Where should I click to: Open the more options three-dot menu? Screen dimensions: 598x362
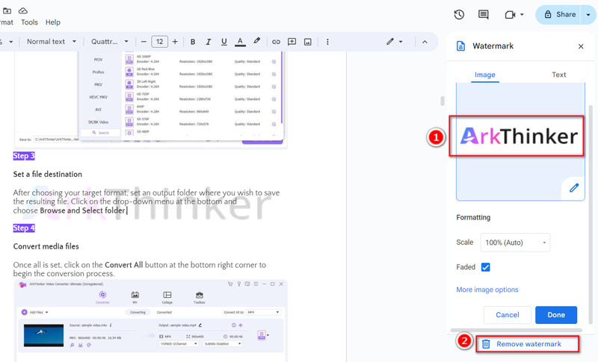pyautogui.click(x=327, y=42)
